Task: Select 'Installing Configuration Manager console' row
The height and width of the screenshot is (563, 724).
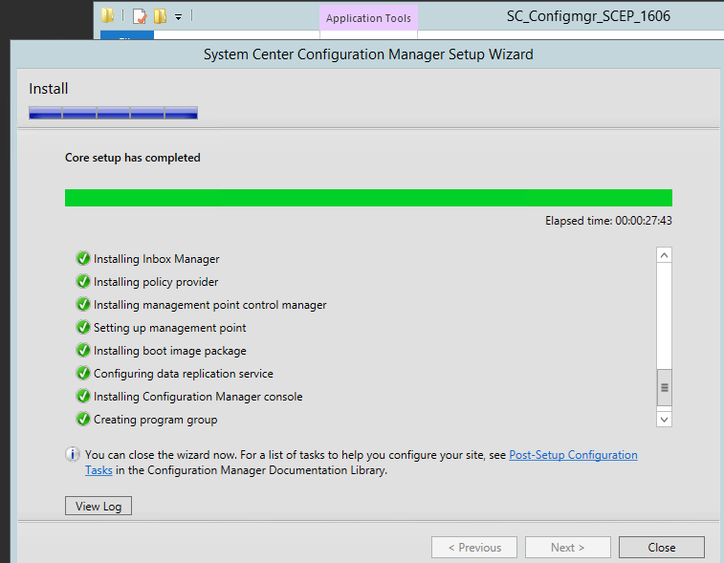Action: (198, 397)
